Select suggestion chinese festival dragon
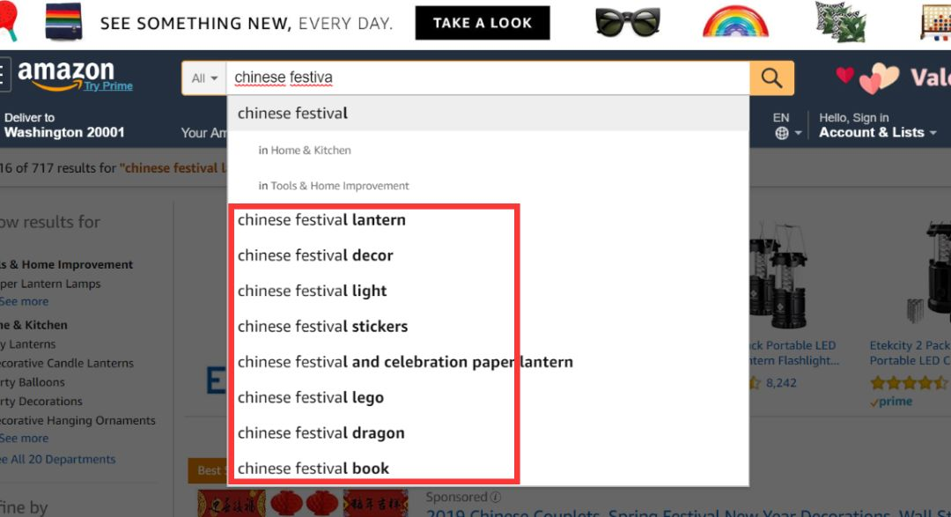Viewport: 951px width, 517px height. 321,432
